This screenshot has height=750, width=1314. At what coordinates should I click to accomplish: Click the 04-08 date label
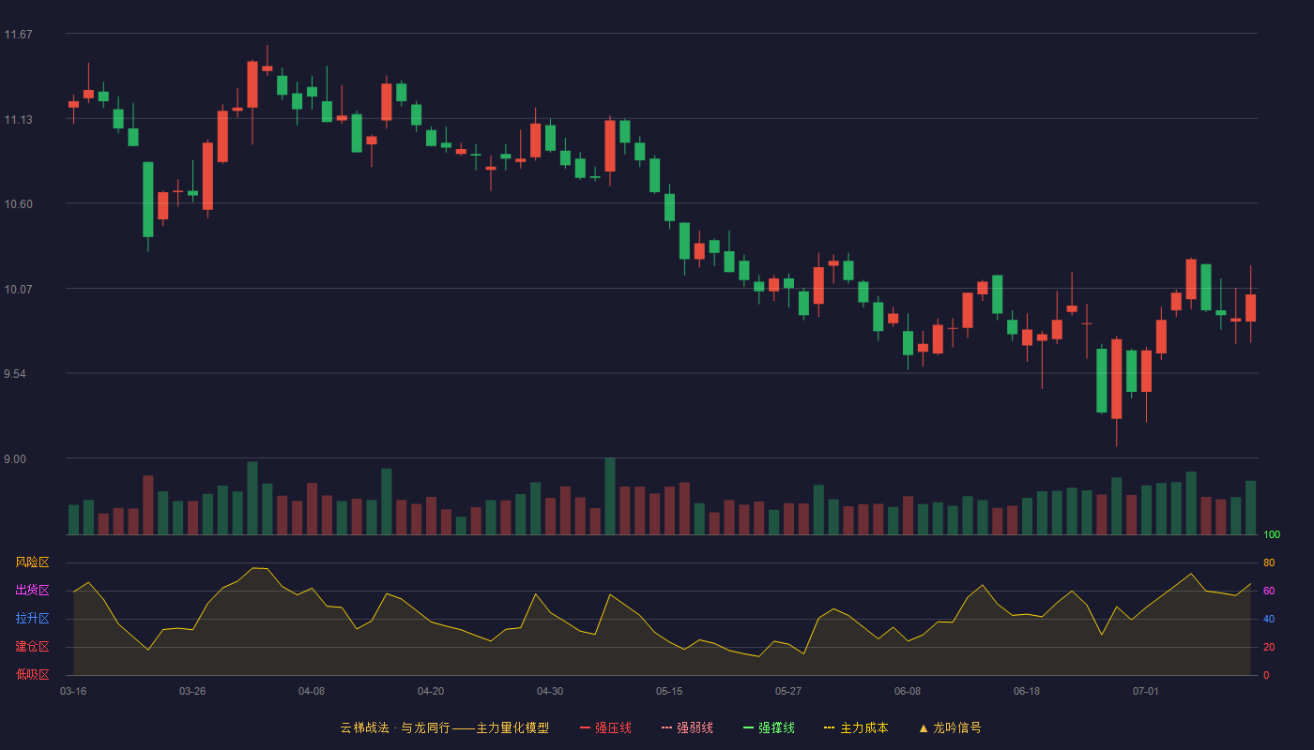click(x=312, y=691)
